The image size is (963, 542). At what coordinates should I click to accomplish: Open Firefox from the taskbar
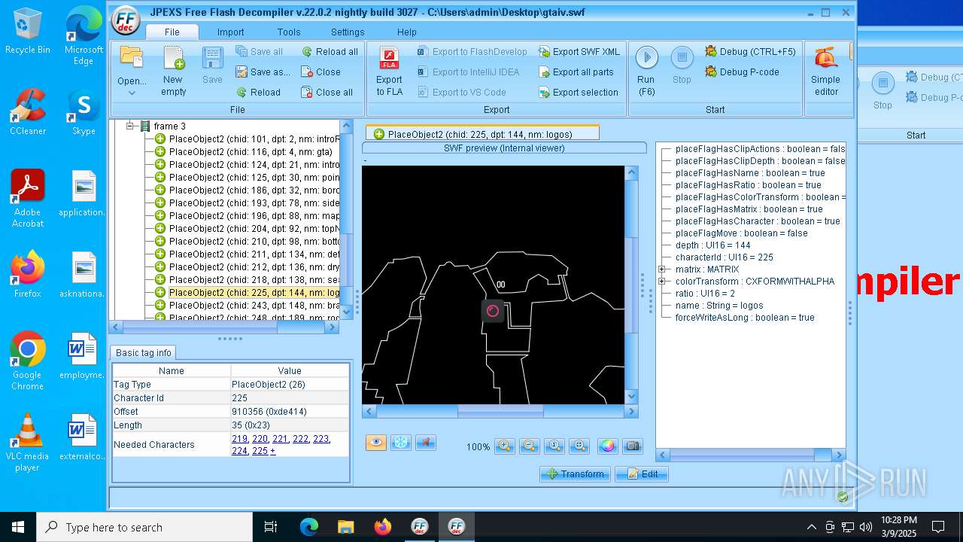click(382, 527)
